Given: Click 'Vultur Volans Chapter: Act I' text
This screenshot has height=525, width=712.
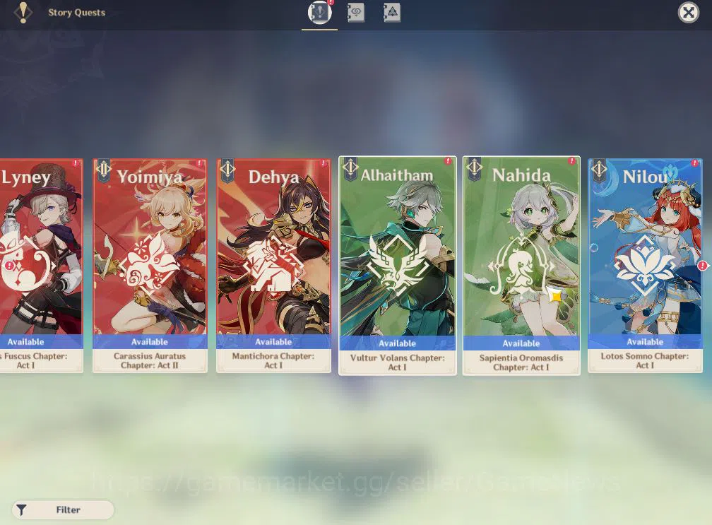Looking at the screenshot, I should point(397,362).
